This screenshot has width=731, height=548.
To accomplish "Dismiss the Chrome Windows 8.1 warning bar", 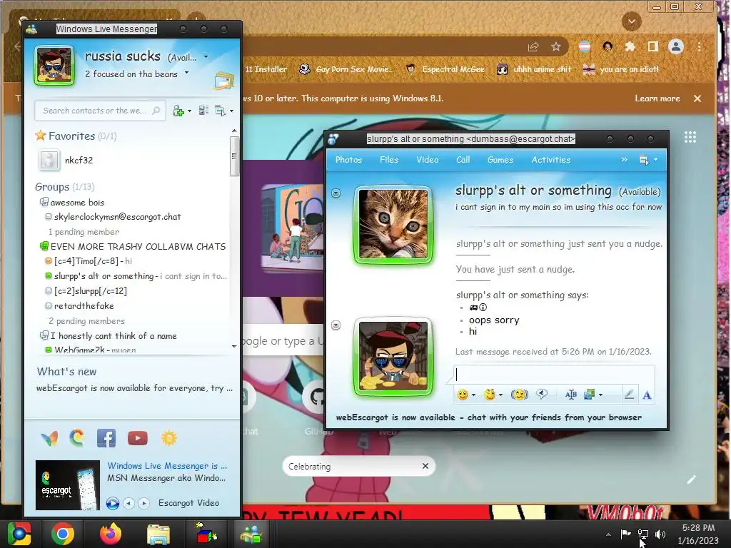I will point(697,98).
